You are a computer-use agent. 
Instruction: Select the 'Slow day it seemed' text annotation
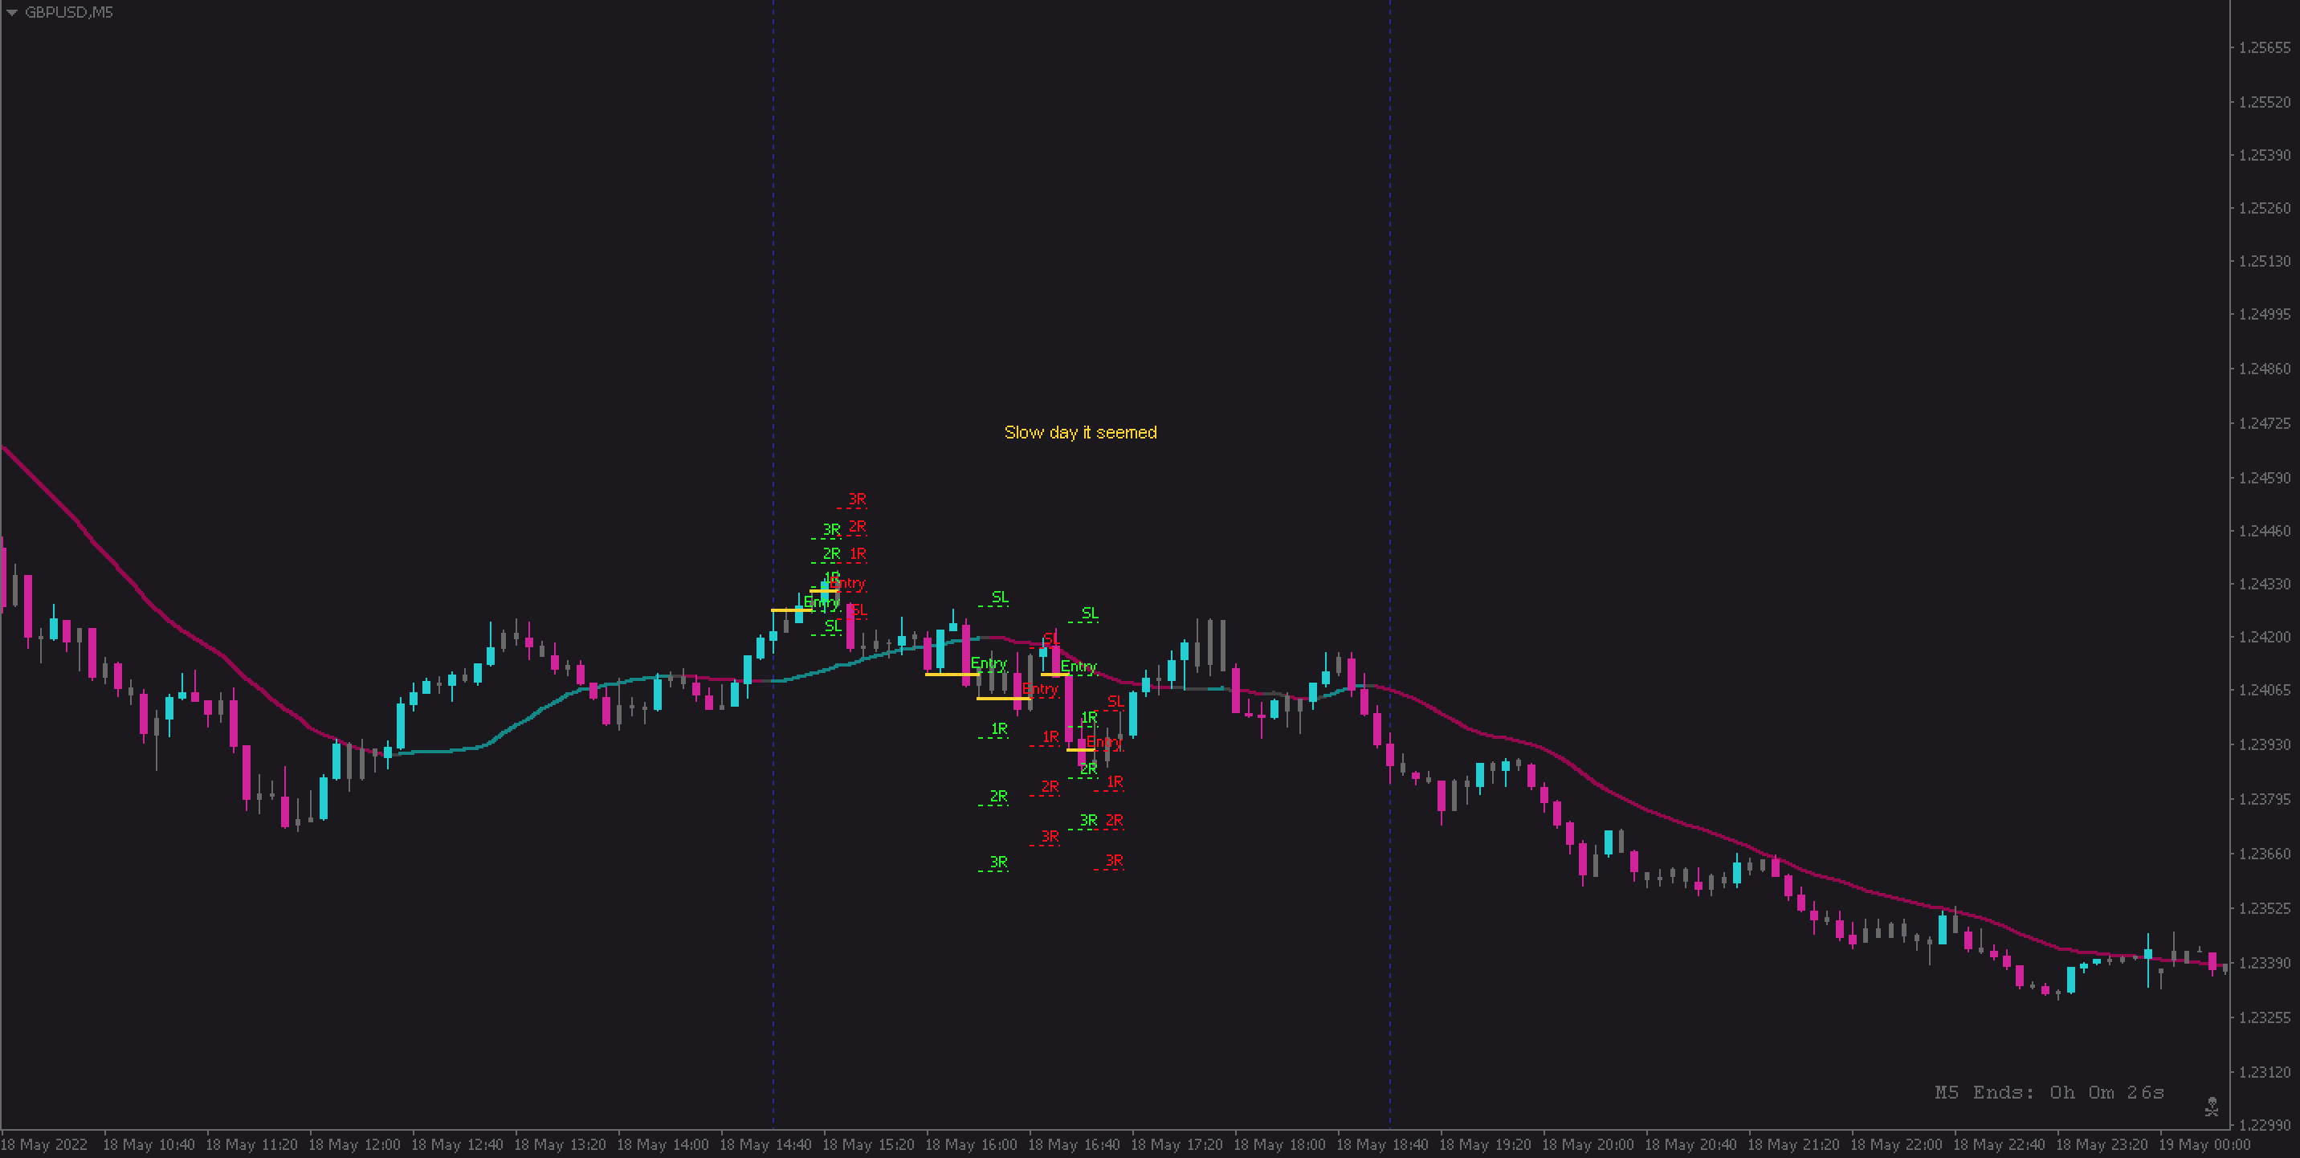[1079, 432]
